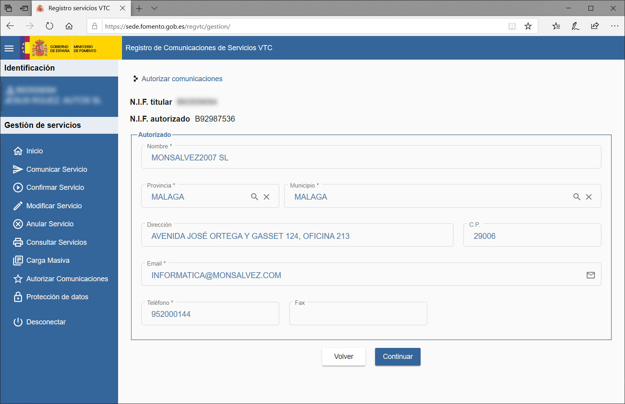625x404 pixels.
Task: Click the site lock icon in address bar
Action: tap(95, 26)
